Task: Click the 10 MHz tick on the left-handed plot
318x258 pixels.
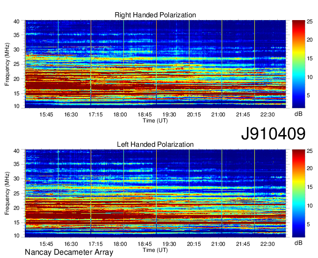Action: 16,236
